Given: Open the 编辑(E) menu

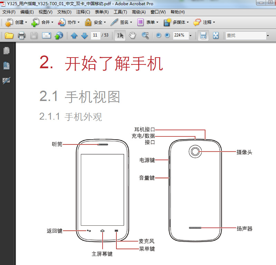Looking at the screenshot, I should click(27, 12).
